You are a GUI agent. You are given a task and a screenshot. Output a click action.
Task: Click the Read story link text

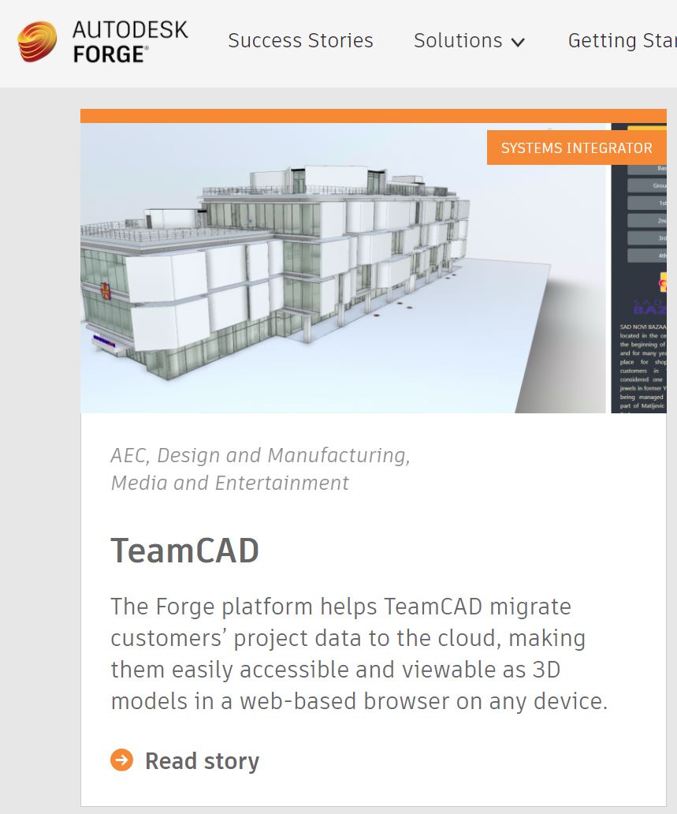click(x=202, y=761)
